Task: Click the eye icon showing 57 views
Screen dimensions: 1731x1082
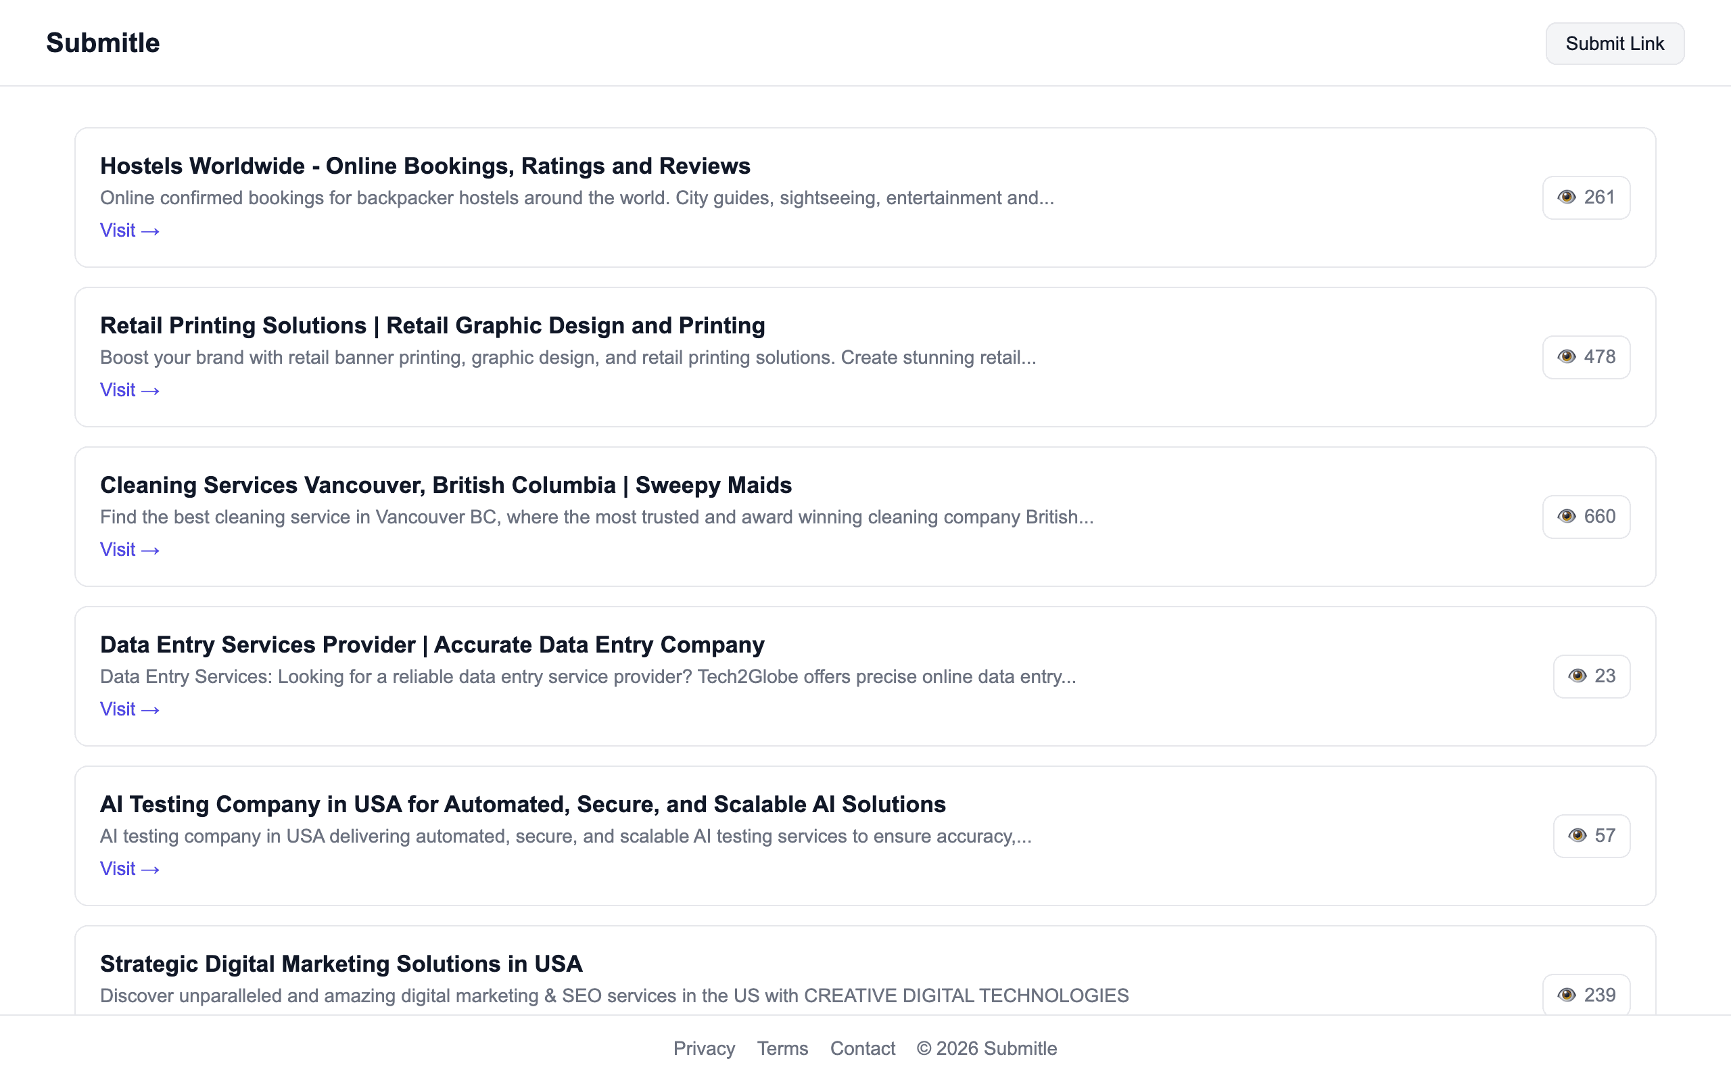Action: (1577, 835)
